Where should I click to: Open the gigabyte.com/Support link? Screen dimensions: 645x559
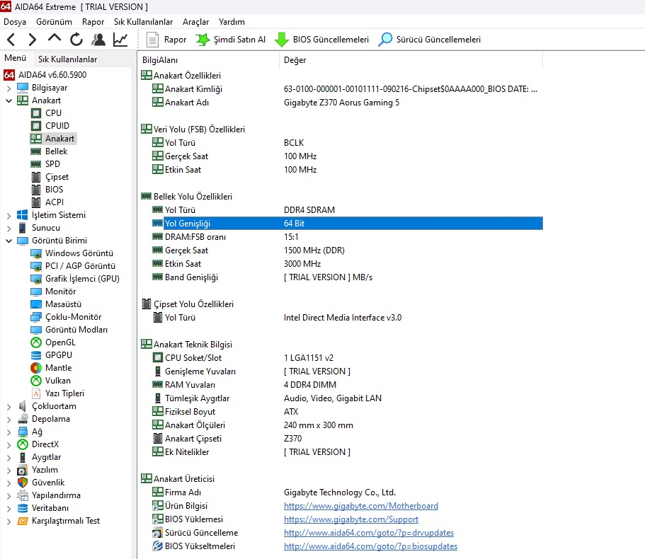351,519
